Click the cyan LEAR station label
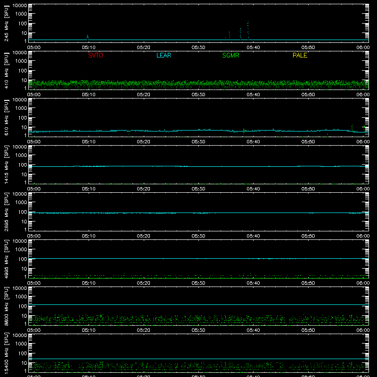 [164, 55]
